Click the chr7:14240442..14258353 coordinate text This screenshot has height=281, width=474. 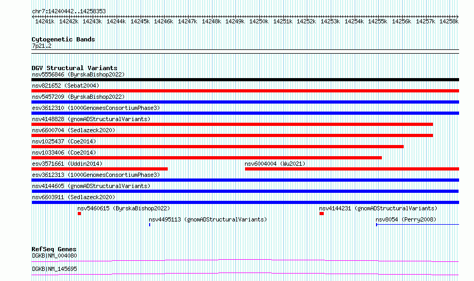click(x=69, y=12)
